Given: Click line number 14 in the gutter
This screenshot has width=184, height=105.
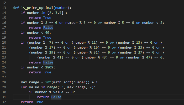Looking at the screenshot, I should point(4,13).
